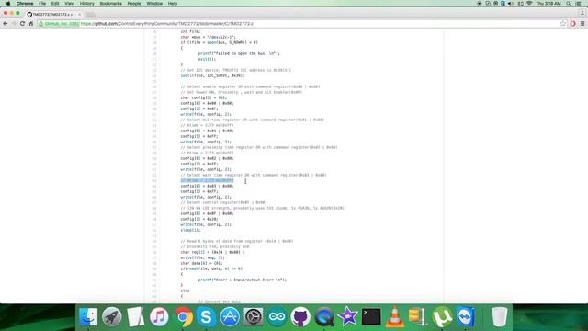Click the sleep(1); code line
This screenshot has width=588, height=331.
click(x=190, y=230)
